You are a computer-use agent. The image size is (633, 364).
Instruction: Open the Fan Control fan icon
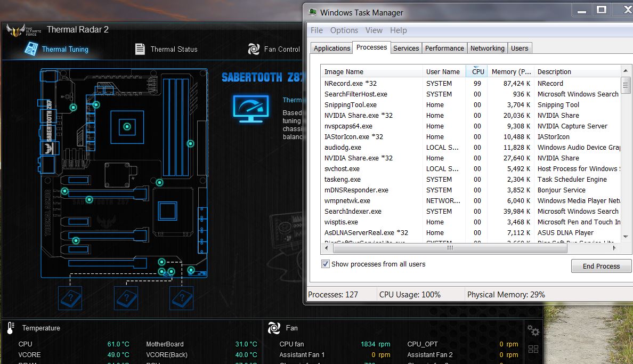(x=254, y=49)
